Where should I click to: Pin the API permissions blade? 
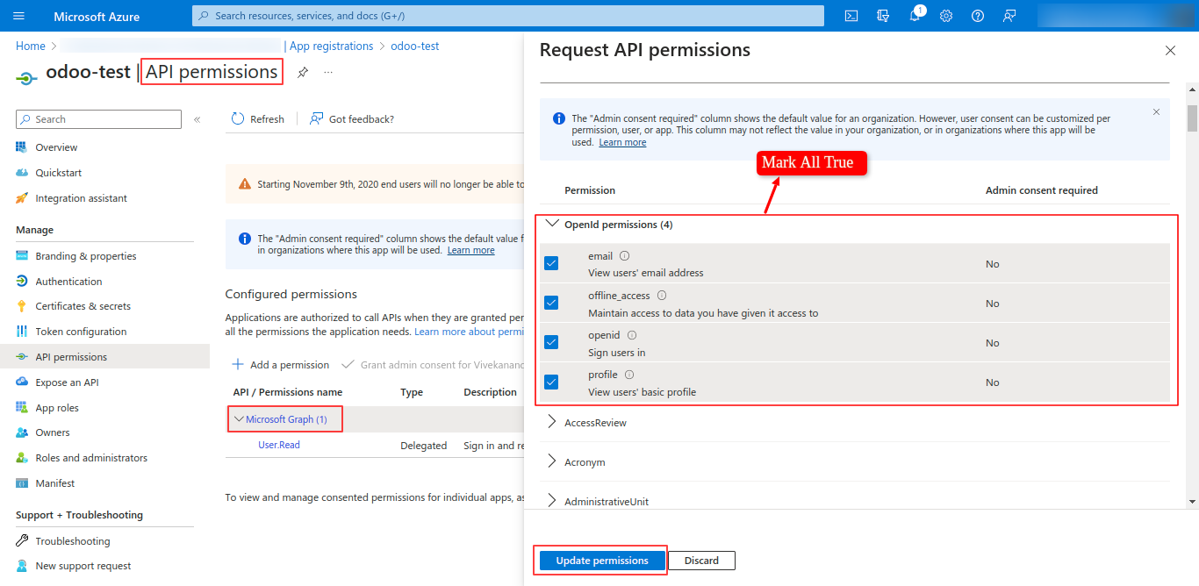click(303, 72)
